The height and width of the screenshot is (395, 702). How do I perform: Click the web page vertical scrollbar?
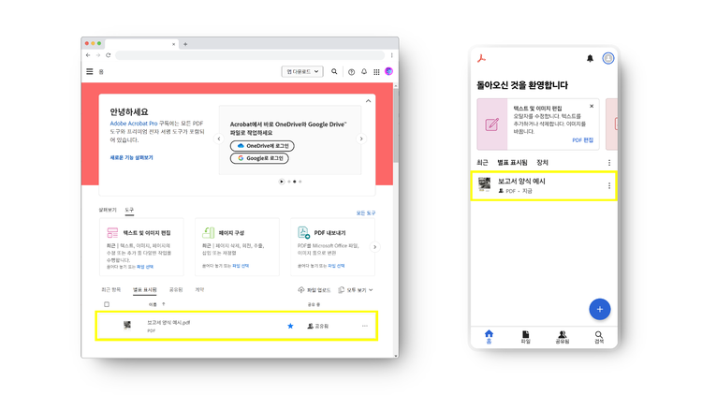pos(396,125)
